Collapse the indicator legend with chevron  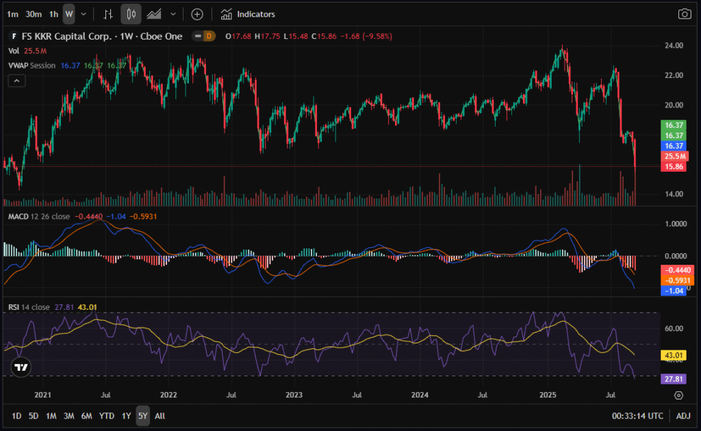16,81
